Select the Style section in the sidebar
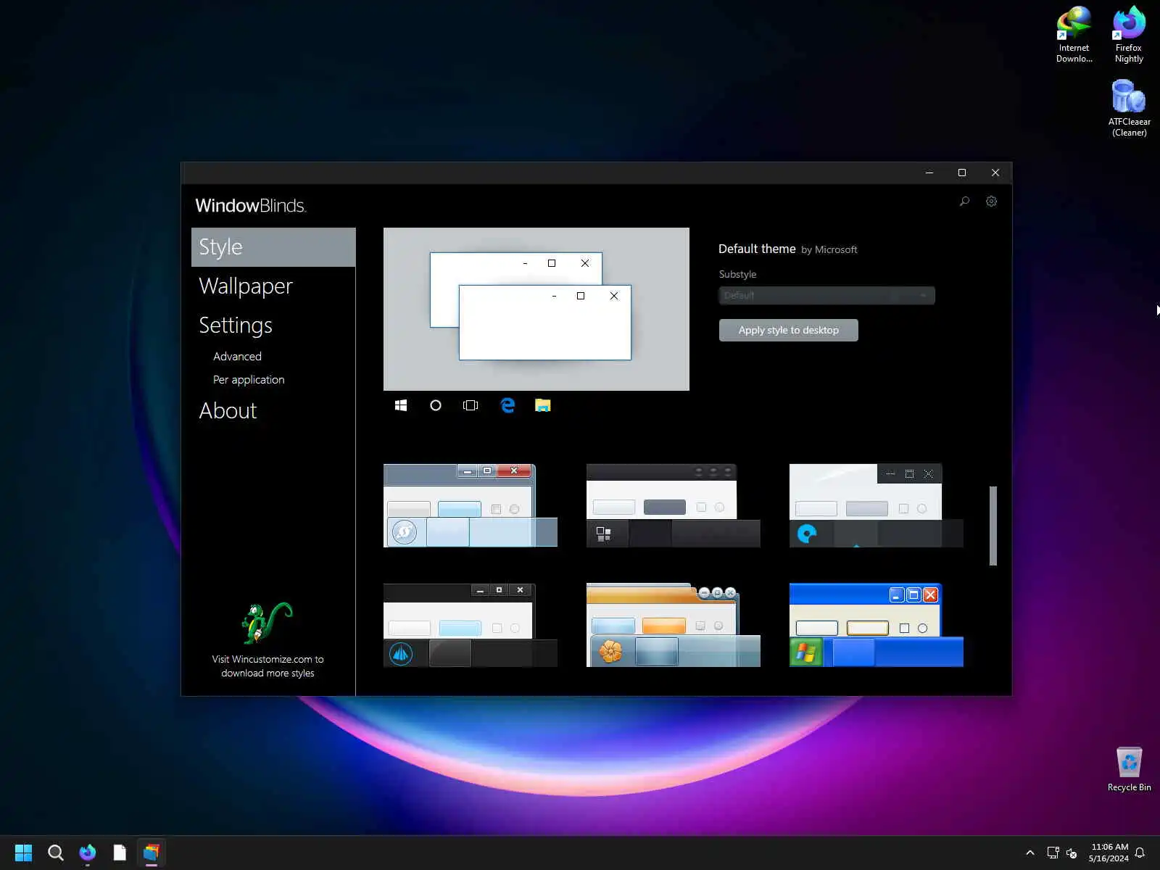Screen dimensions: 1160x870 (273, 247)
